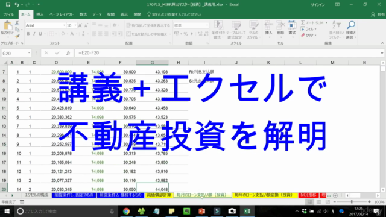Viewport: 386px width, 217px height.
Task: Toggle italic formatting
Action: pyautogui.click(x=34, y=34)
